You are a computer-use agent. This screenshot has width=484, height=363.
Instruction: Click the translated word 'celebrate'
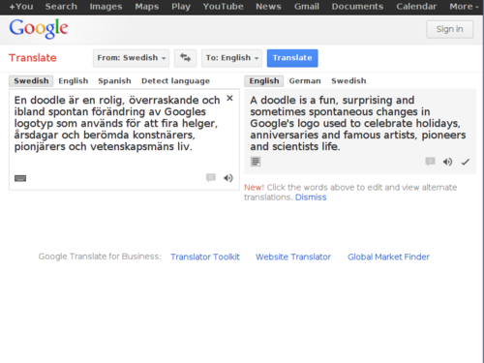[x=388, y=123]
